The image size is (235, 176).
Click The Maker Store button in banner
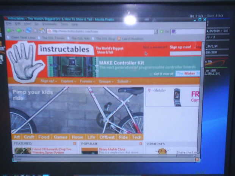pyautogui.click(x=188, y=73)
